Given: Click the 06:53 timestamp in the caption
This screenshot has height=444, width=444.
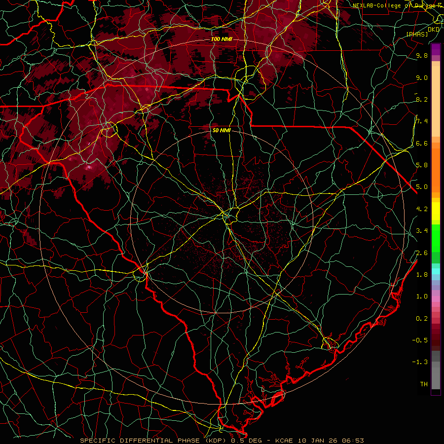Looking at the screenshot, I should coord(353,441).
